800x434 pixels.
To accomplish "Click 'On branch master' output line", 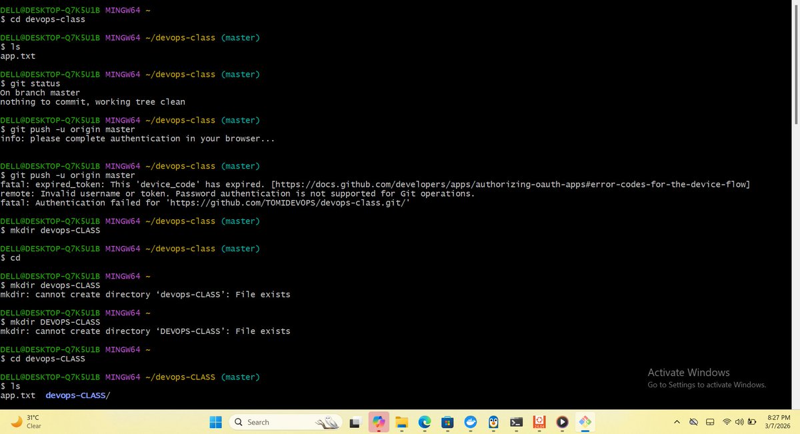I will [x=40, y=93].
